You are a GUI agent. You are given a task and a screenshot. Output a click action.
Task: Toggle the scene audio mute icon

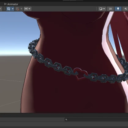tap(125, 9)
